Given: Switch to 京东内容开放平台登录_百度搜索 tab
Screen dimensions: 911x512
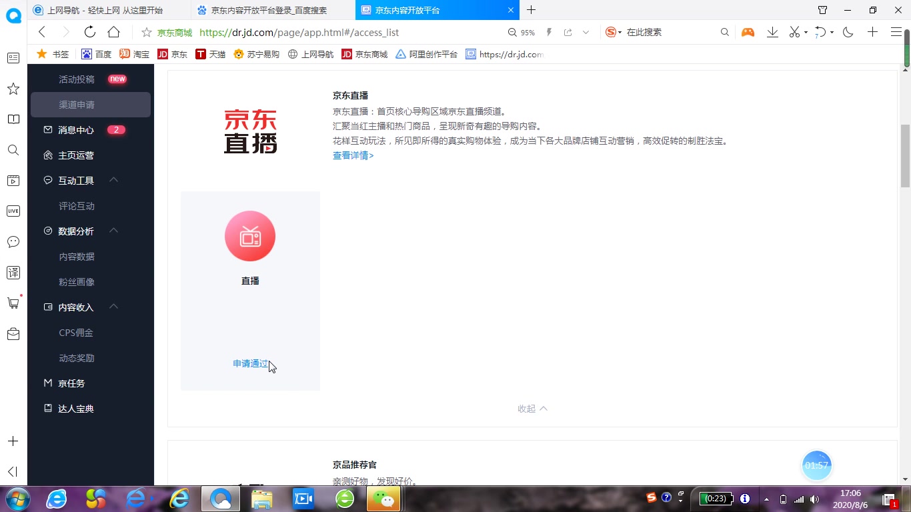Looking at the screenshot, I should [273, 10].
